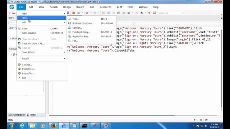
Task: Open the View menu
Action: click(42, 7)
